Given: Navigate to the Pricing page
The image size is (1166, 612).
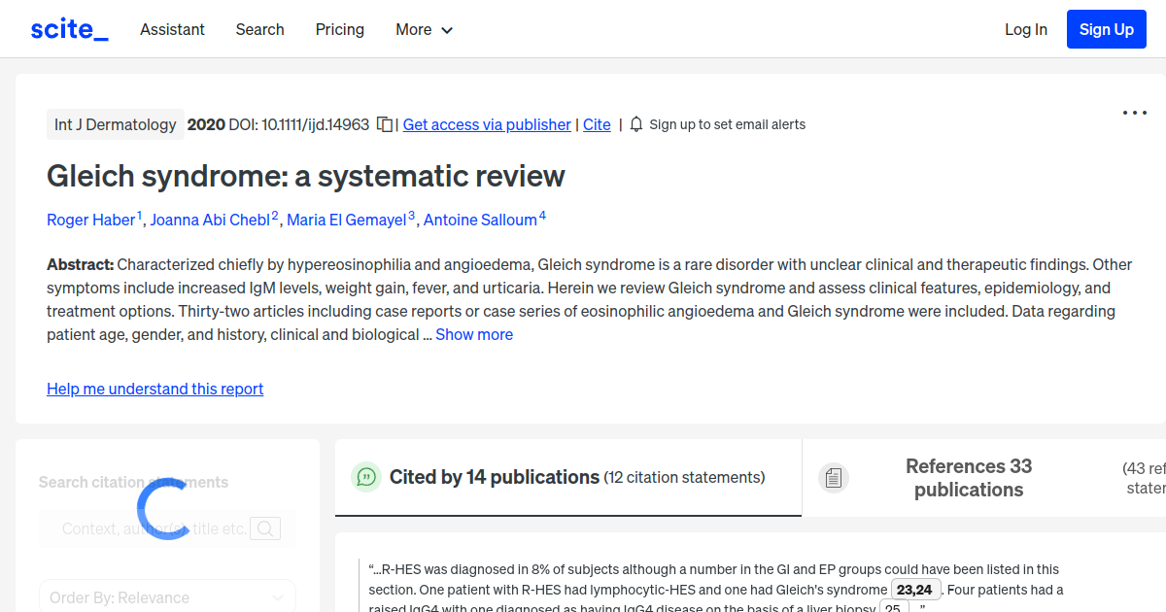Looking at the screenshot, I should 339,29.
